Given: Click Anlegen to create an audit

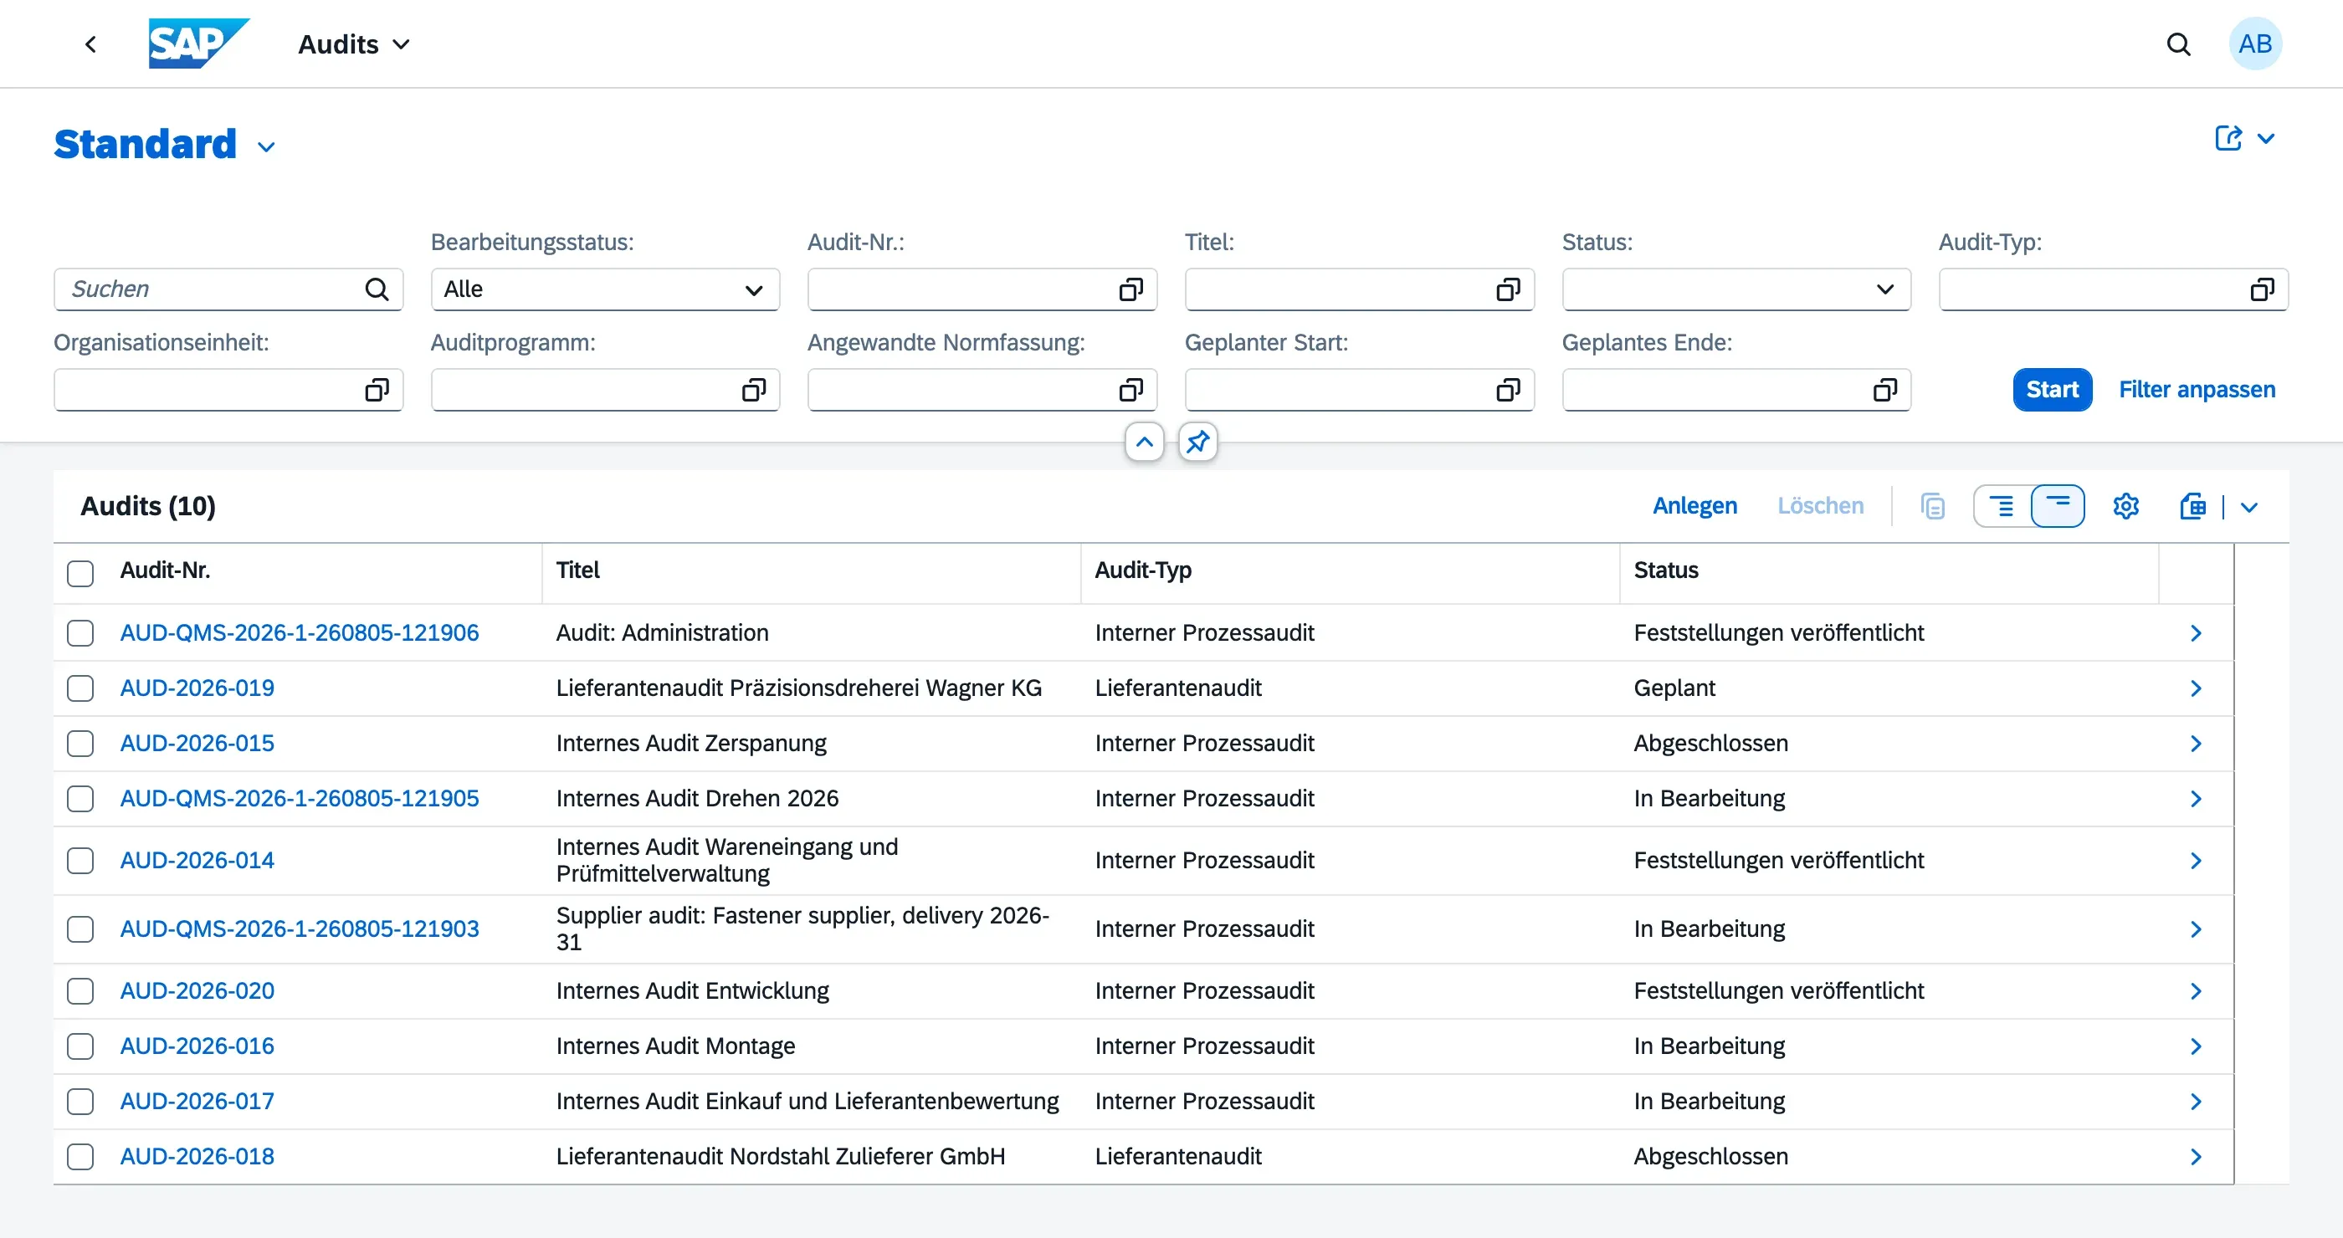Looking at the screenshot, I should click(x=1694, y=506).
